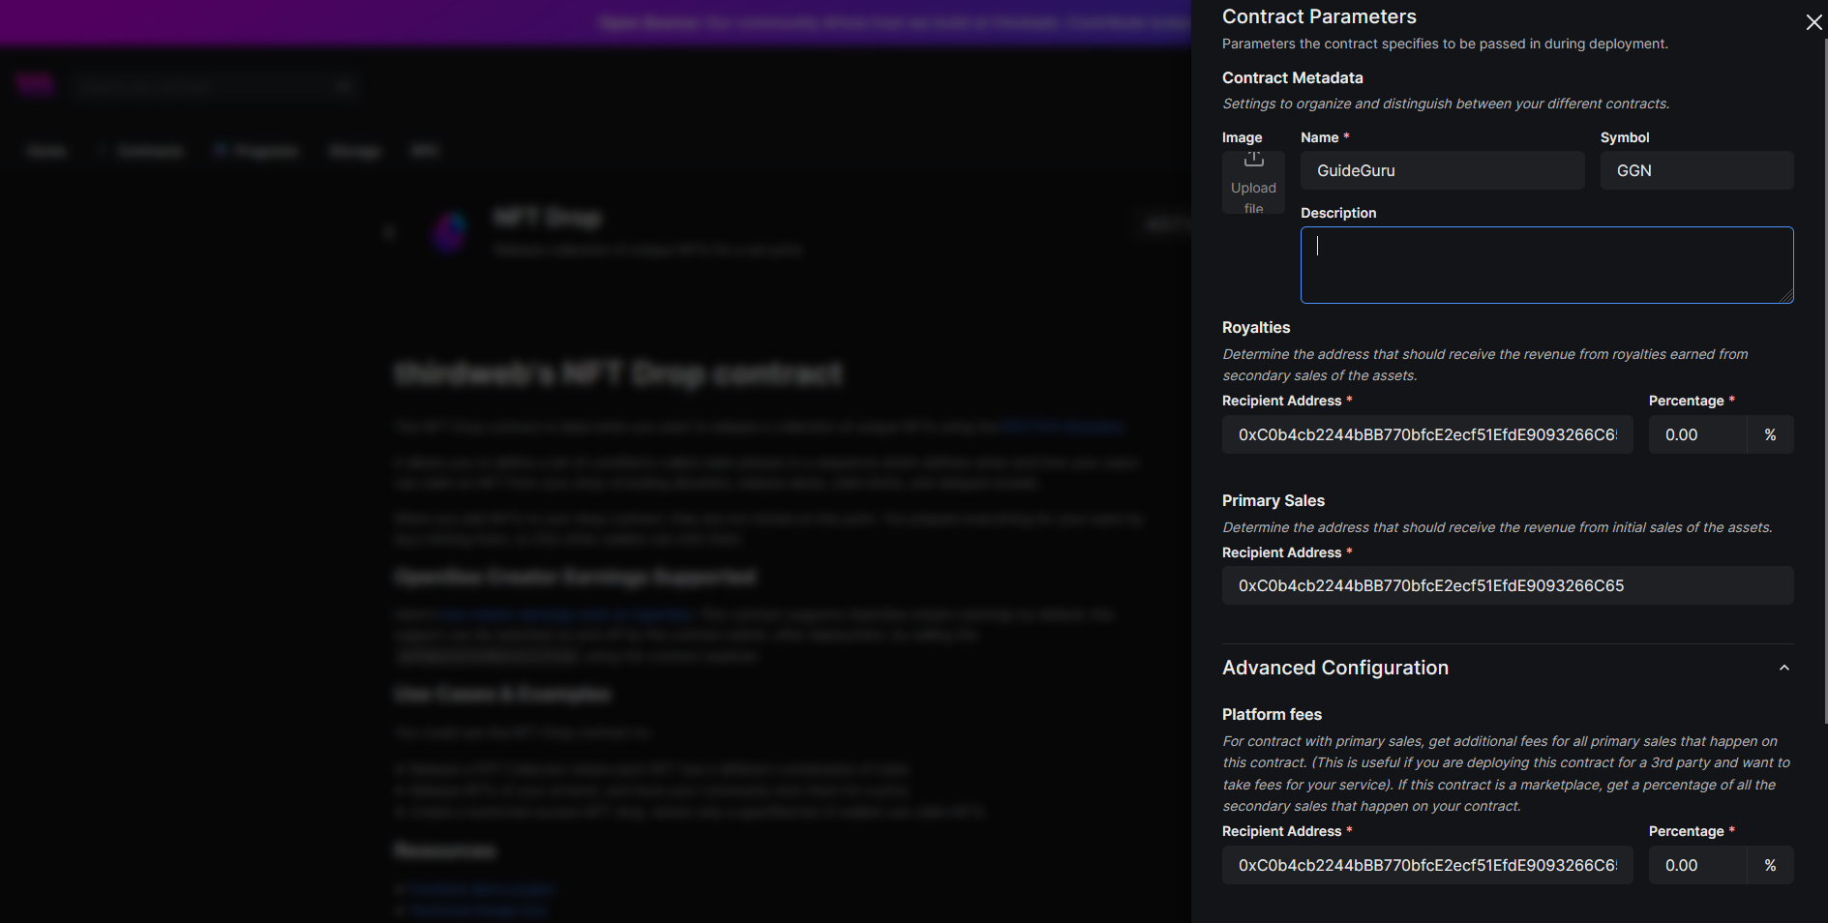Click the Platform fees Recipient Address field
Screen dimensions: 1828x923
pos(1426,866)
